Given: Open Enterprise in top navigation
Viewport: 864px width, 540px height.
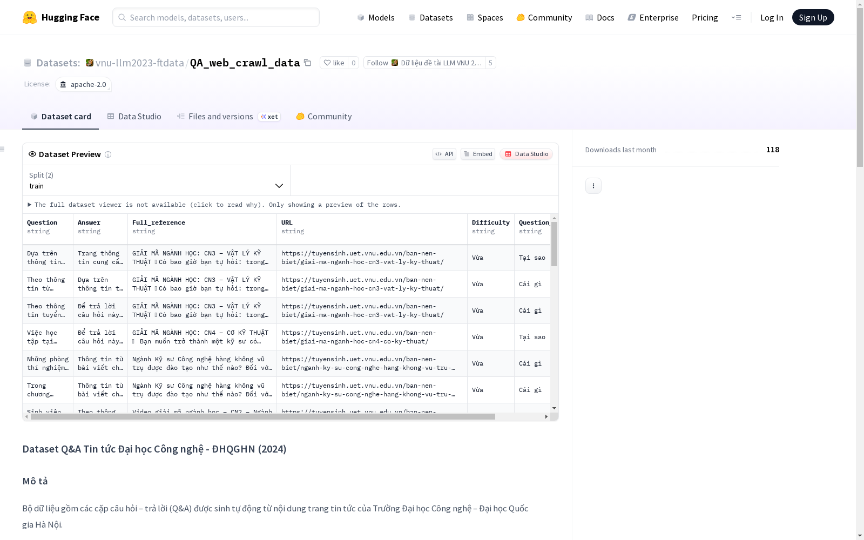Looking at the screenshot, I should coord(653,17).
